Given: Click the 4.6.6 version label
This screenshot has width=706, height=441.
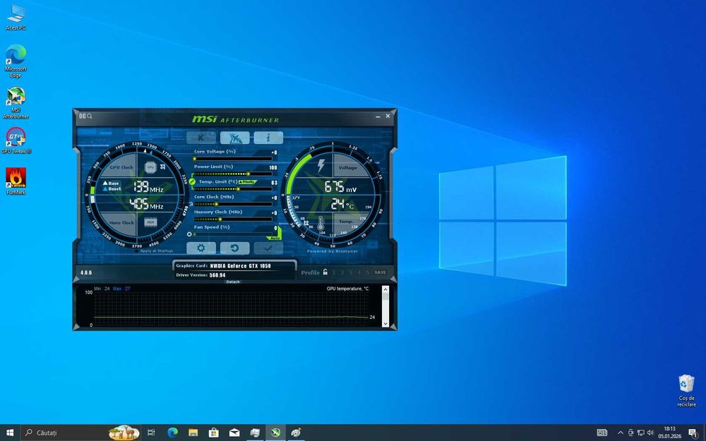Looking at the screenshot, I should click(86, 272).
